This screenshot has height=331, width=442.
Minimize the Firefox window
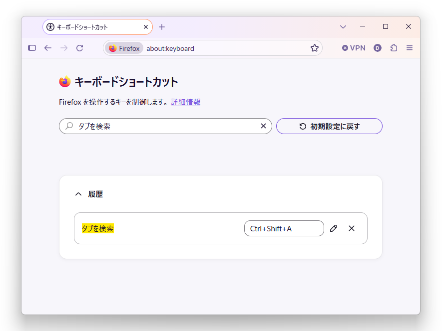[363, 26]
